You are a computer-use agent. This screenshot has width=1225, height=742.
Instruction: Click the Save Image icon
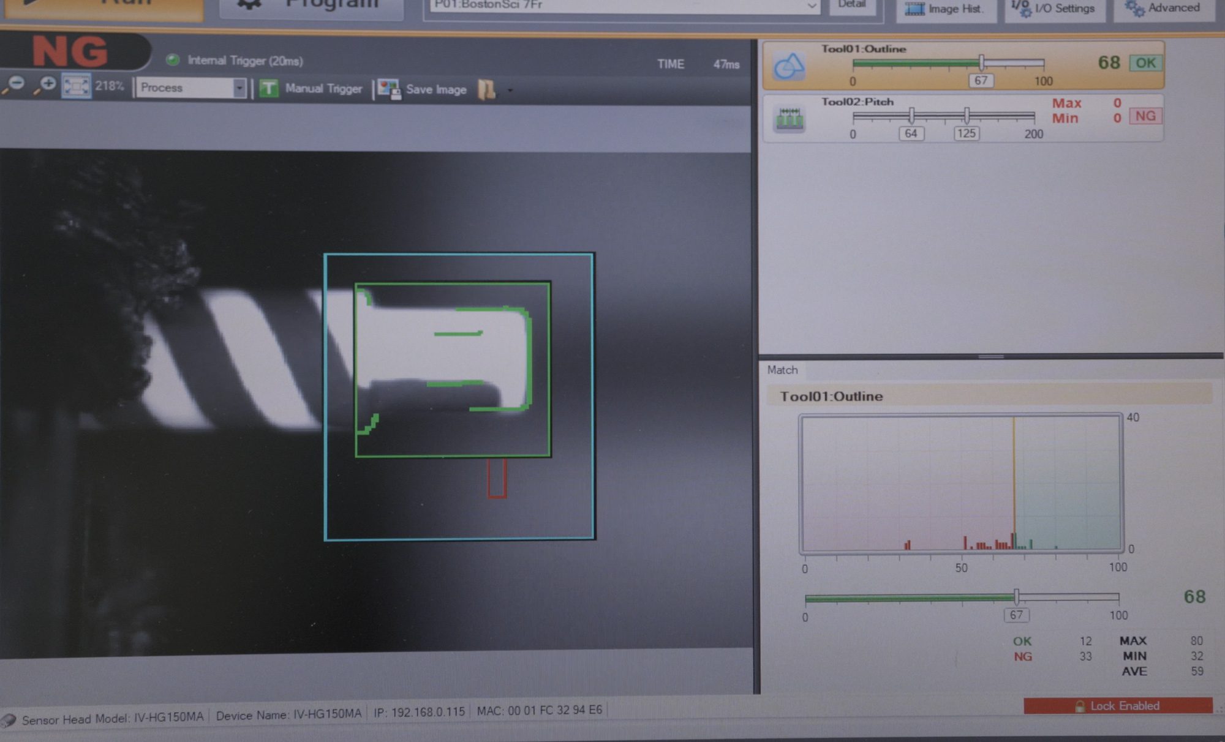(388, 89)
